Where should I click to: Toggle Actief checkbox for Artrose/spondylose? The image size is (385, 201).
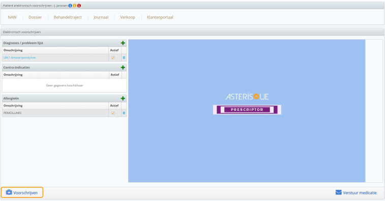pyautogui.click(x=113, y=58)
